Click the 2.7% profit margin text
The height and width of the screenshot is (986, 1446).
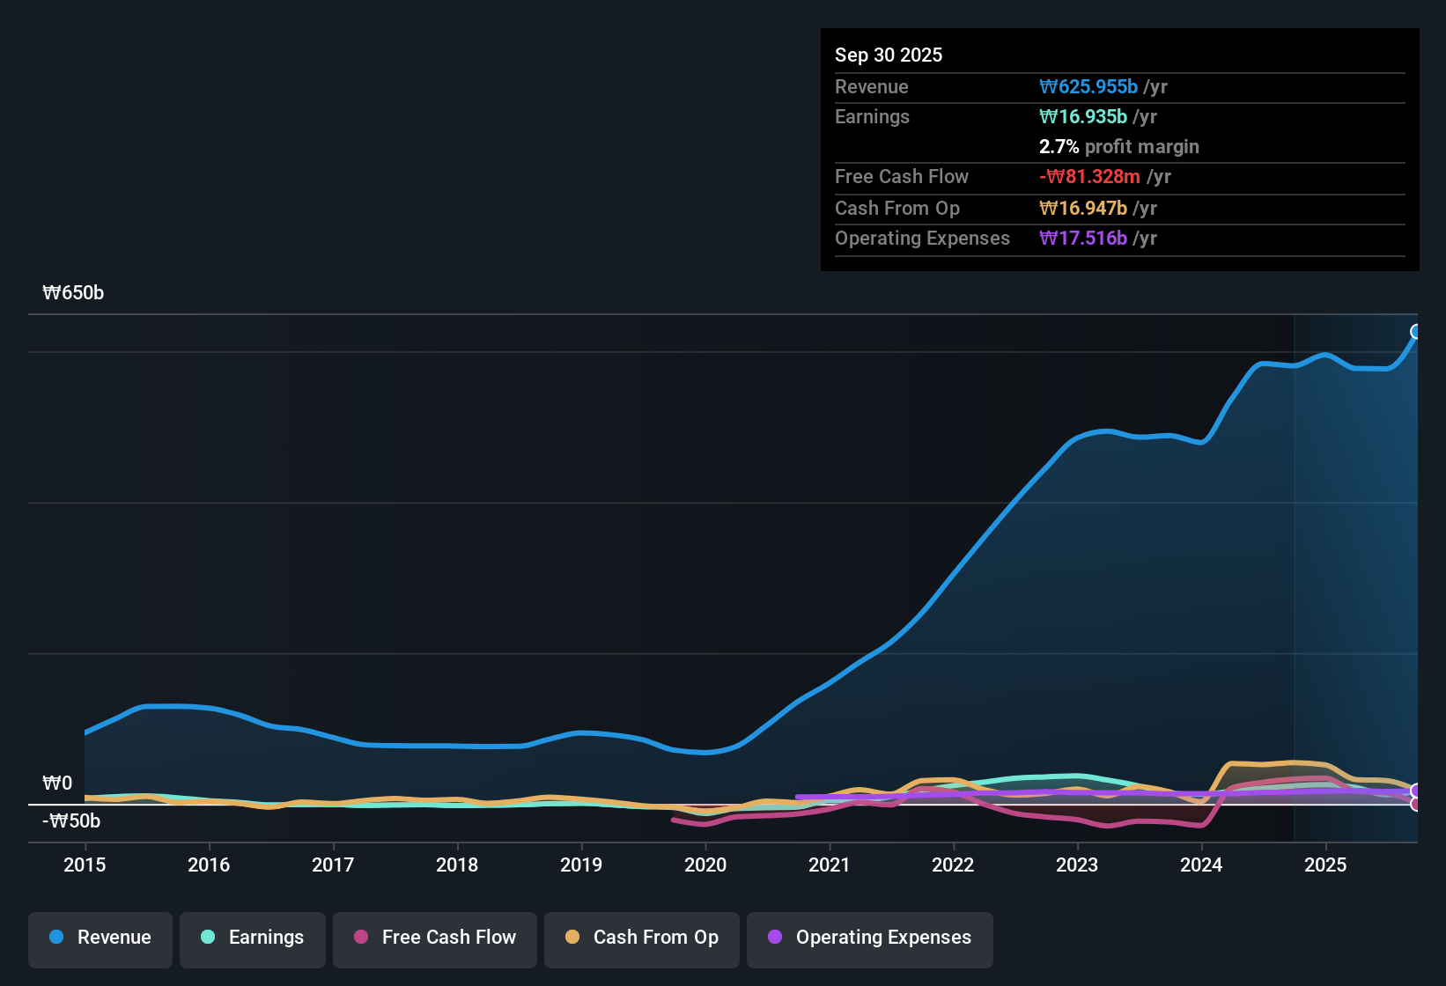tap(1119, 146)
